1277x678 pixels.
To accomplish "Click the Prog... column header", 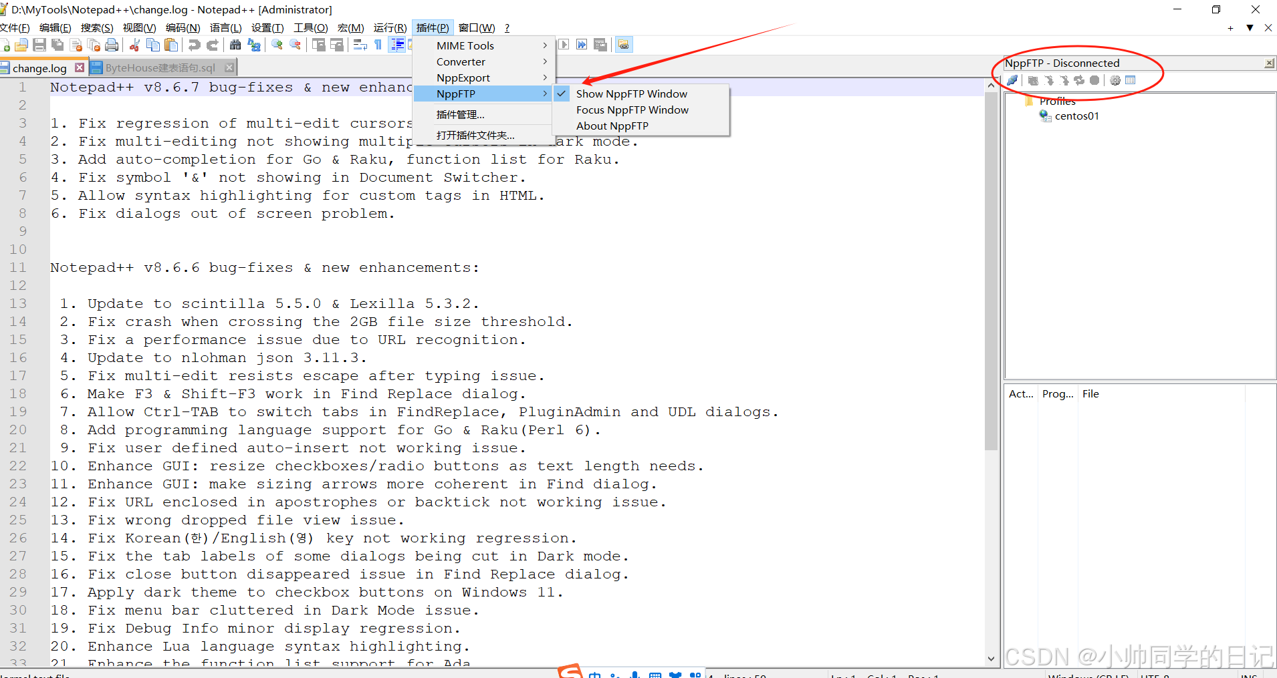I will (x=1058, y=394).
